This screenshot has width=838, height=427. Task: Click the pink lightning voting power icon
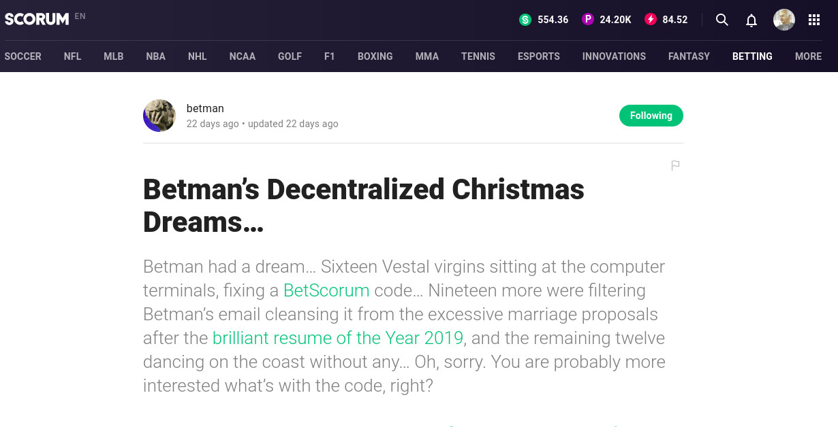(x=651, y=20)
